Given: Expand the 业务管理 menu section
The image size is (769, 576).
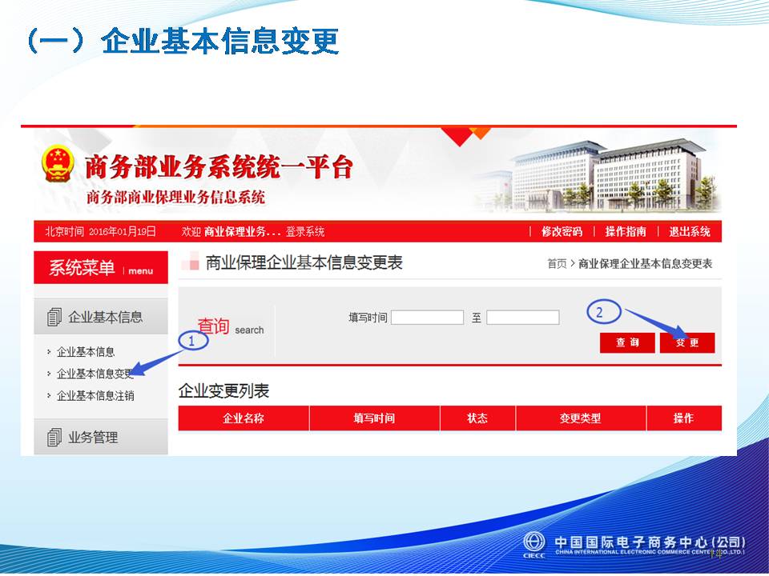Looking at the screenshot, I should [93, 438].
